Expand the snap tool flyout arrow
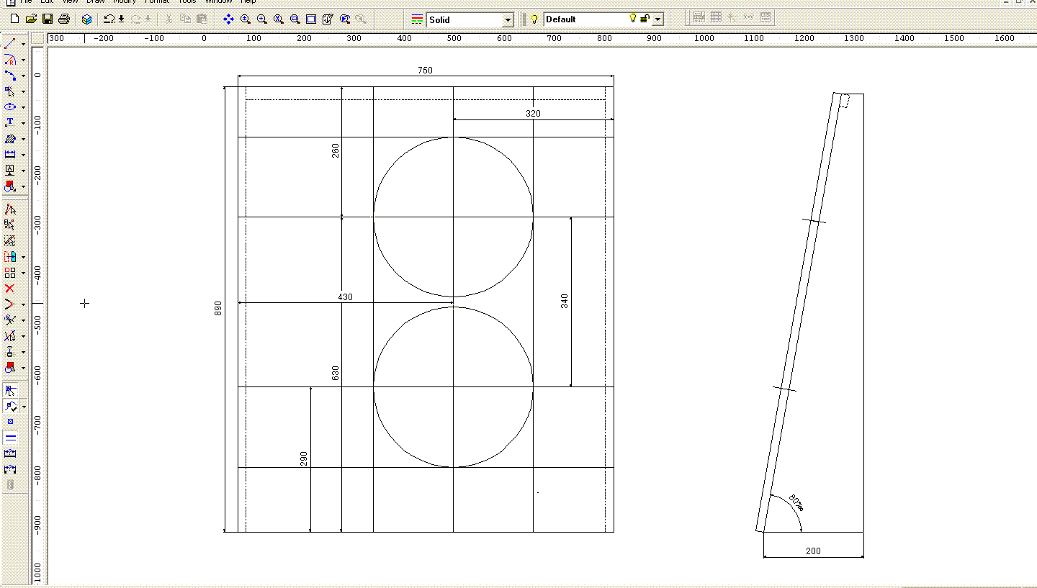Screen dimensions: 1037x588 (x=23, y=407)
